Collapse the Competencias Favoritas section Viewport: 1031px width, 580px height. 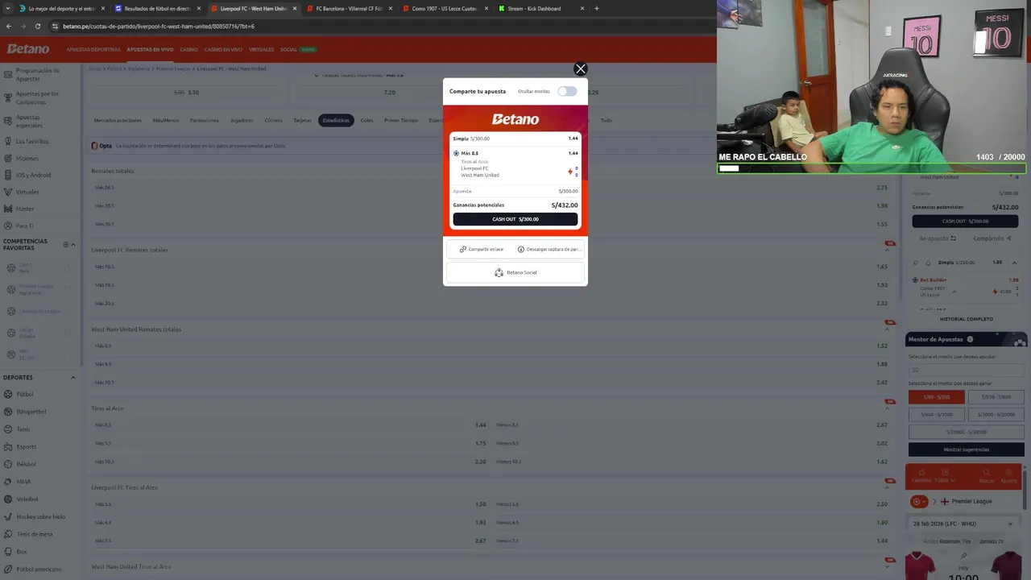pyautogui.click(x=73, y=244)
